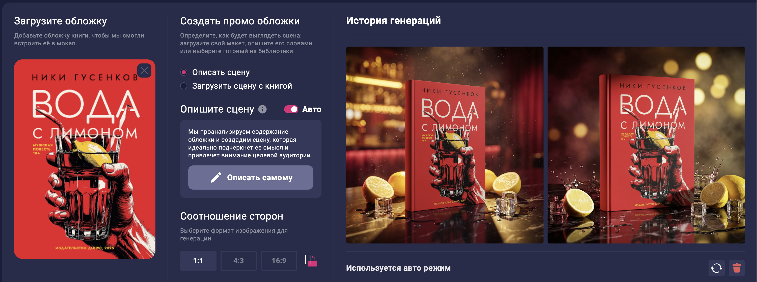
Task: Click the auto-analysis description text box
Action: [250, 144]
